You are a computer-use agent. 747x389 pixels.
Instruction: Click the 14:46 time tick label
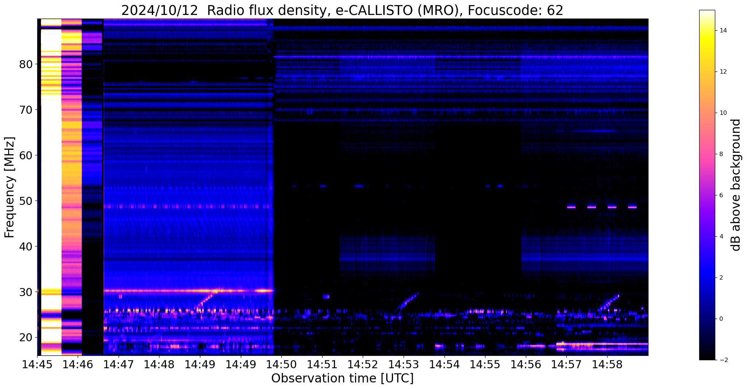pyautogui.click(x=78, y=365)
